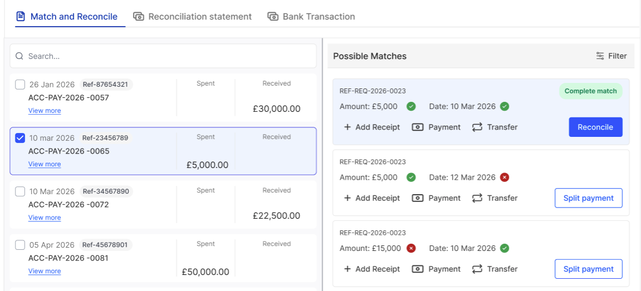Tick the checkbox for Ref-45678901 transaction
This screenshot has width=641, height=291.
click(20, 245)
